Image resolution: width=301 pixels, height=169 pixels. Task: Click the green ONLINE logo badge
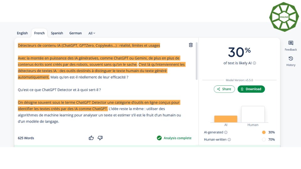(x=284, y=17)
